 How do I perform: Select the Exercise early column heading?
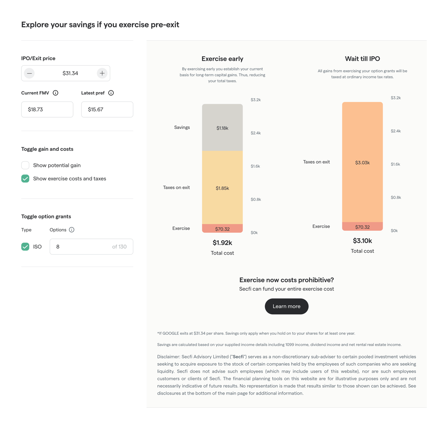click(x=222, y=59)
